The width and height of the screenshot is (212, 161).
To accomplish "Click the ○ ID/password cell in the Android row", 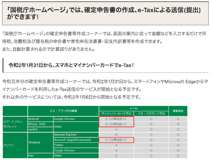I will 151,119.
